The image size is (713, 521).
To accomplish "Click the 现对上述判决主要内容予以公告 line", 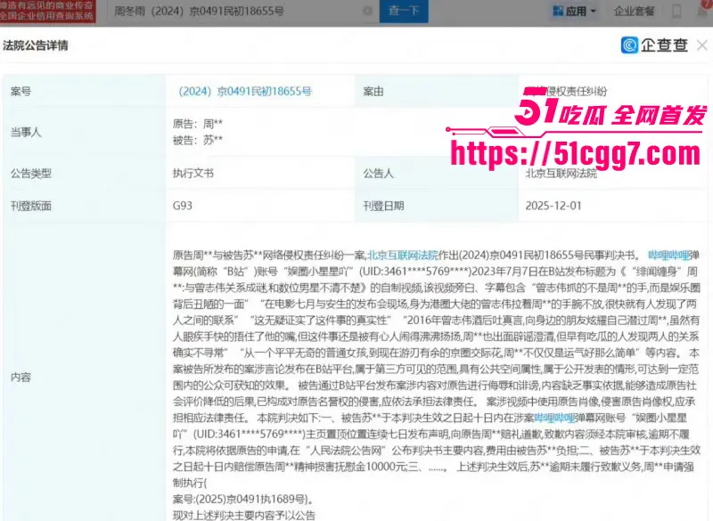I will pos(244,515).
